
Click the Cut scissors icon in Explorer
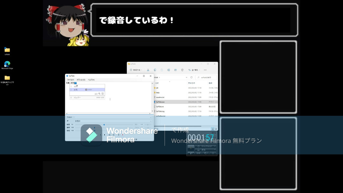pos(148,70)
